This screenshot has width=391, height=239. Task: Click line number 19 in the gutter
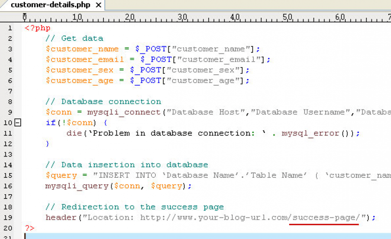coord(9,218)
